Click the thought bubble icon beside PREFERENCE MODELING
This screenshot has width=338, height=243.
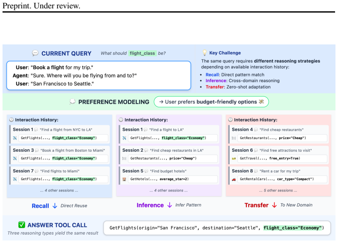coord(73,101)
